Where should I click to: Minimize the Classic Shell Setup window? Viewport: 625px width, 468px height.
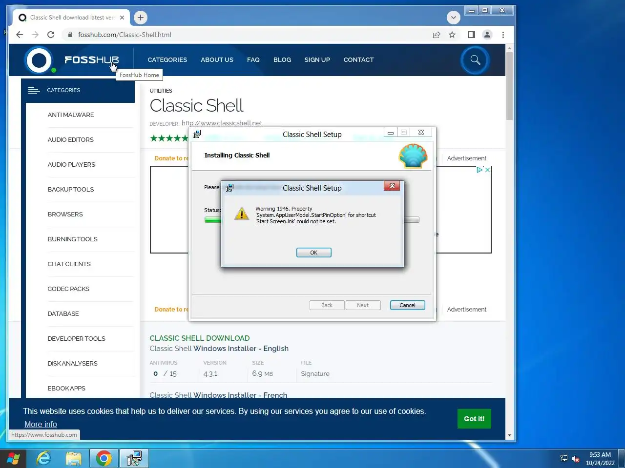point(390,132)
